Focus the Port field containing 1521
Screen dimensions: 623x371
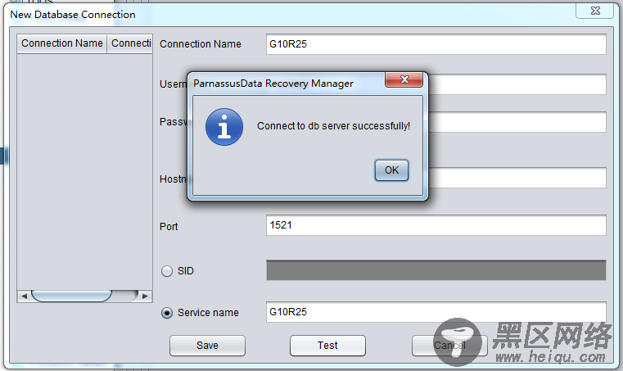pos(436,225)
